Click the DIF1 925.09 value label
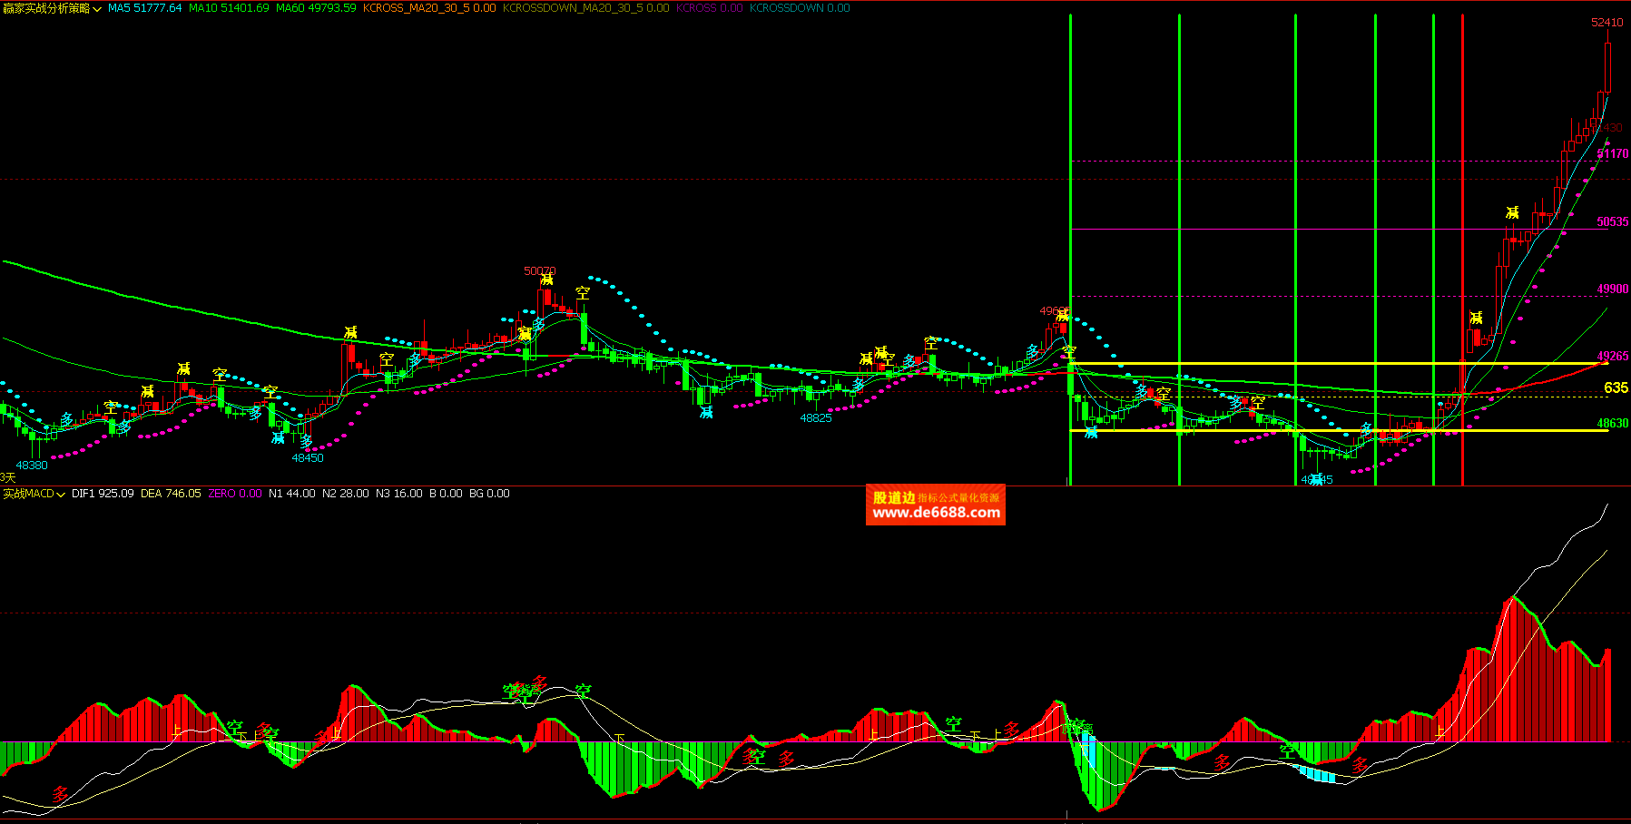 coord(103,494)
